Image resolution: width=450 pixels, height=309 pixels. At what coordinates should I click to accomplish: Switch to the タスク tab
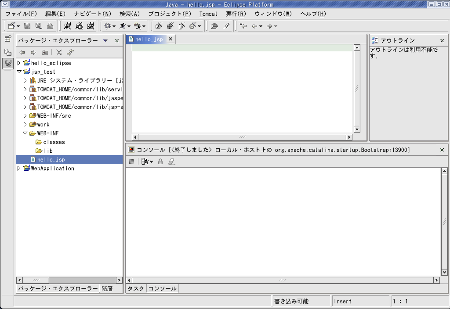(136, 288)
